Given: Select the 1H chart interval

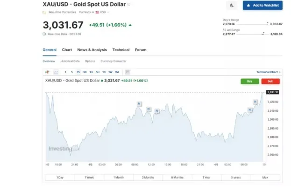Looking at the screenshot, I should (91, 72).
